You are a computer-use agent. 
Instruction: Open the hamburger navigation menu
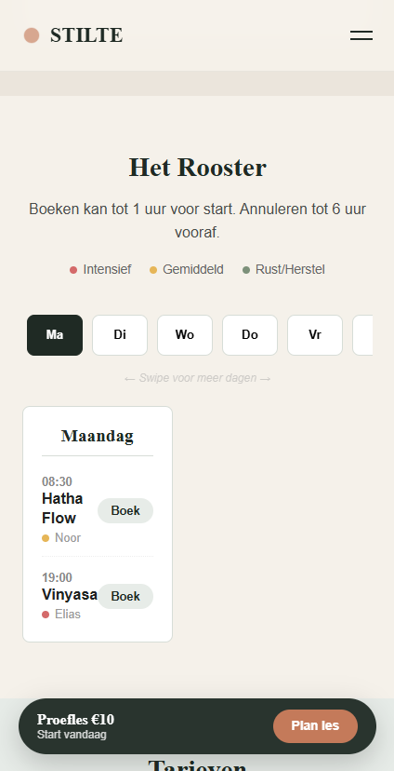coord(361,35)
